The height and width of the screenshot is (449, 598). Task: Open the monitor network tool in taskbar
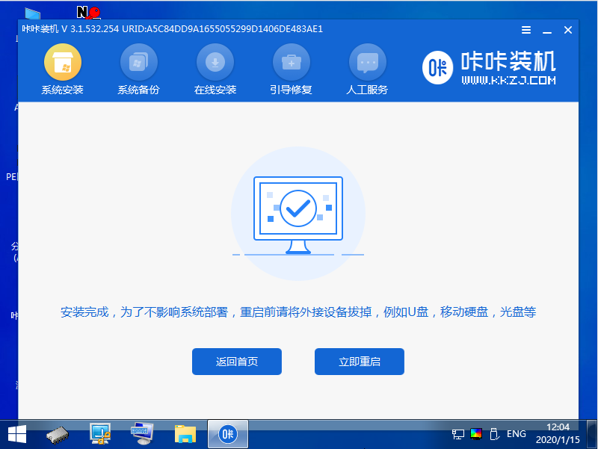[99, 433]
